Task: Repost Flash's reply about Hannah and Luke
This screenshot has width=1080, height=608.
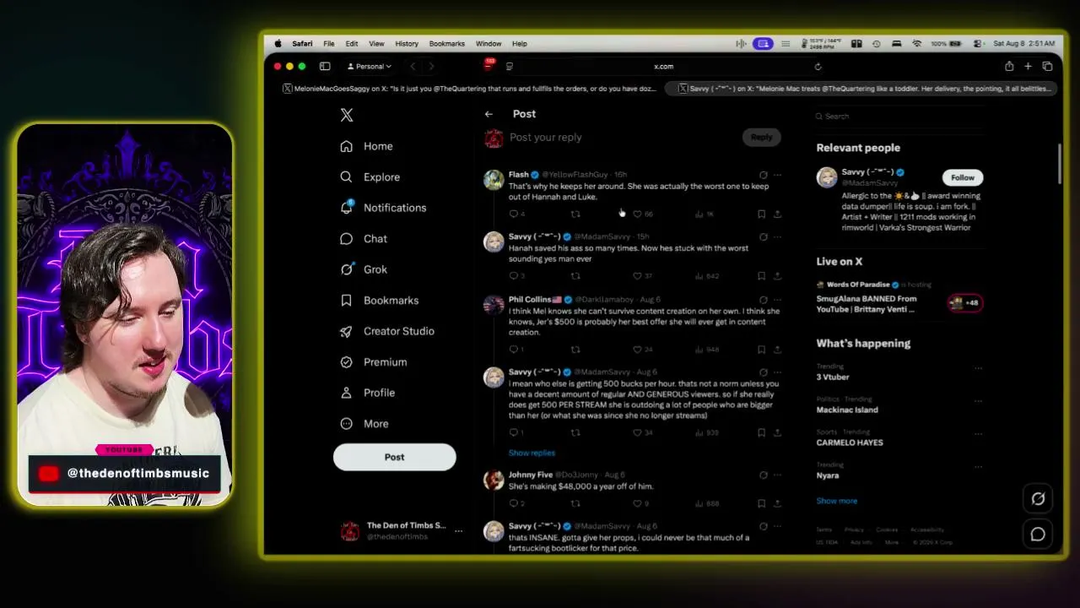Action: tap(575, 214)
